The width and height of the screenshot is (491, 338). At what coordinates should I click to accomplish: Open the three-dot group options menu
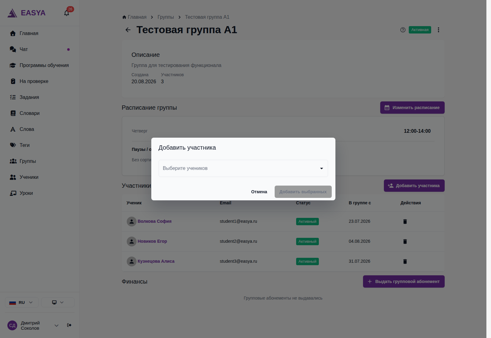click(x=439, y=30)
